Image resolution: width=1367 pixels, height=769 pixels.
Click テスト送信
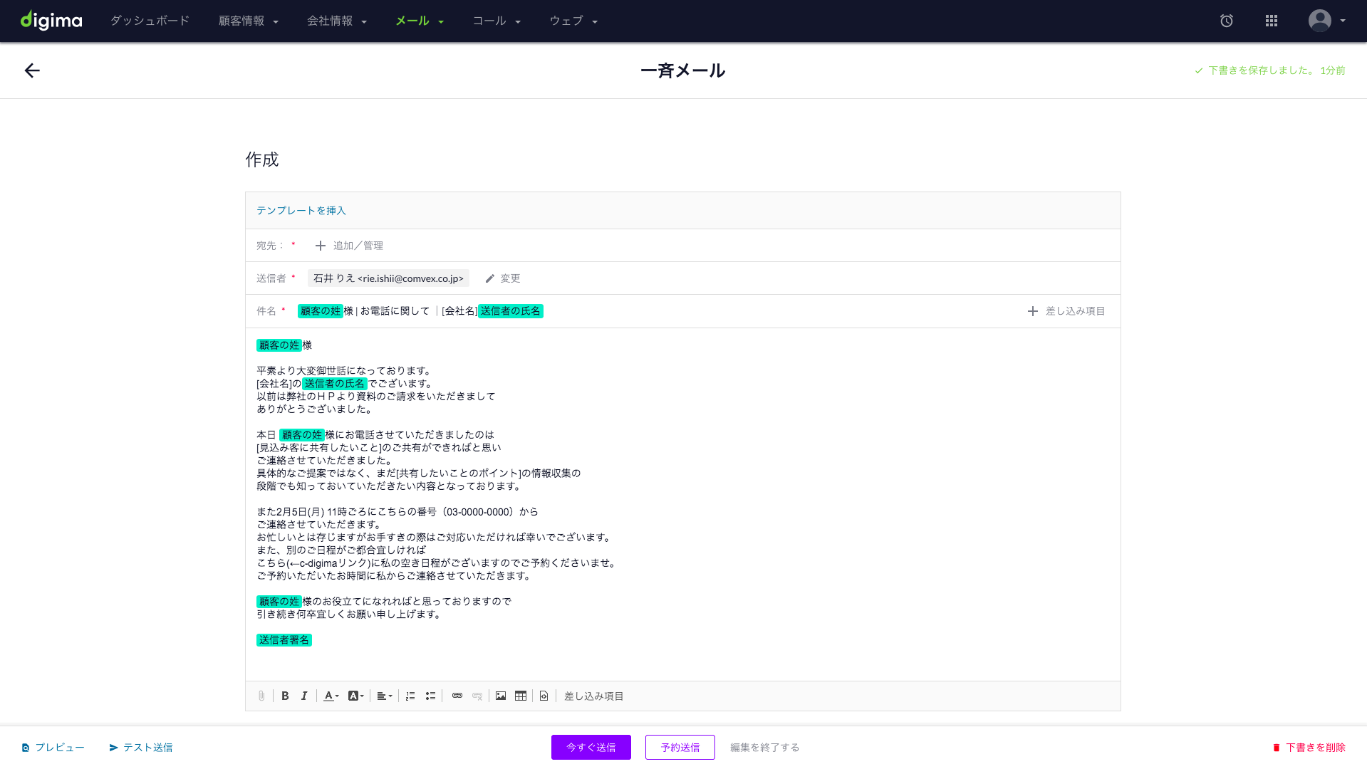pos(141,748)
